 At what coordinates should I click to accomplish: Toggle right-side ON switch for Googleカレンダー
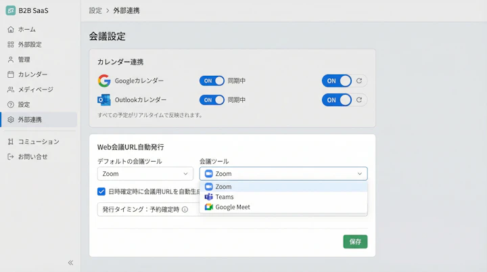coord(337,81)
